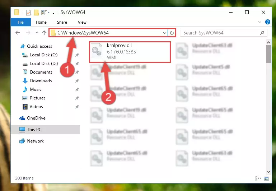The height and width of the screenshot is (191, 276).
Task: Click the Back navigation arrow
Action: [18, 33]
